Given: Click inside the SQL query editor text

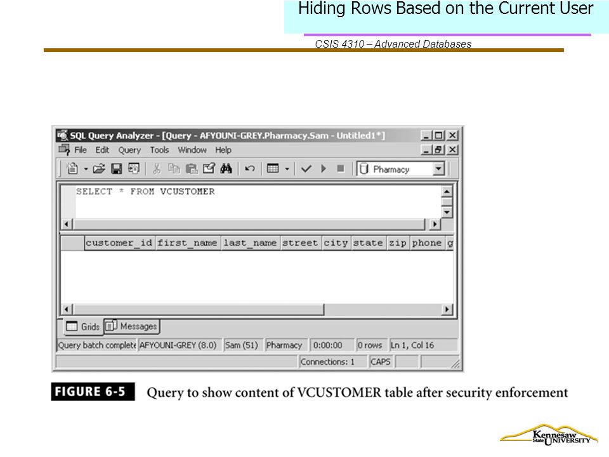Looking at the screenshot, I should click(x=145, y=192).
